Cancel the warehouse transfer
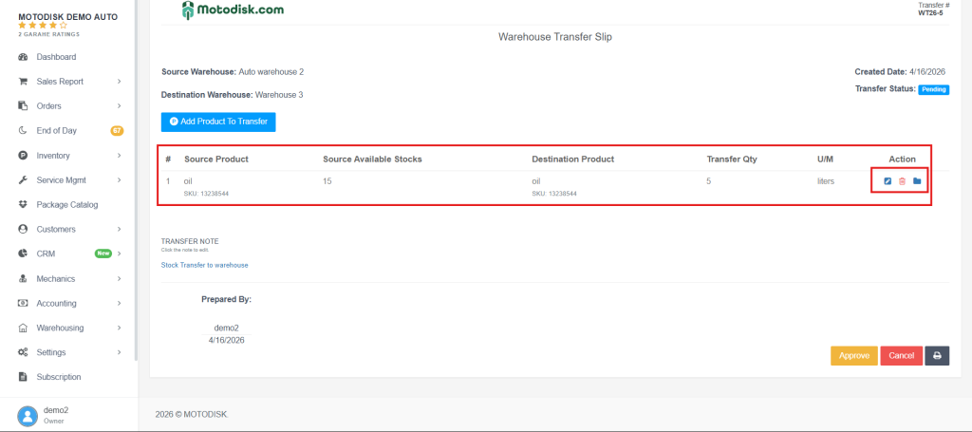972x432 pixels. pos(901,355)
